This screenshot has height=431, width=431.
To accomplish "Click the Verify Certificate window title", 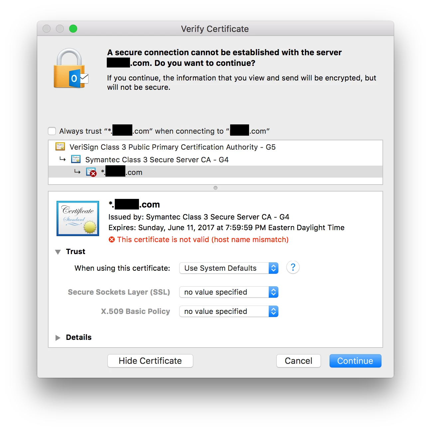I will pos(215,29).
